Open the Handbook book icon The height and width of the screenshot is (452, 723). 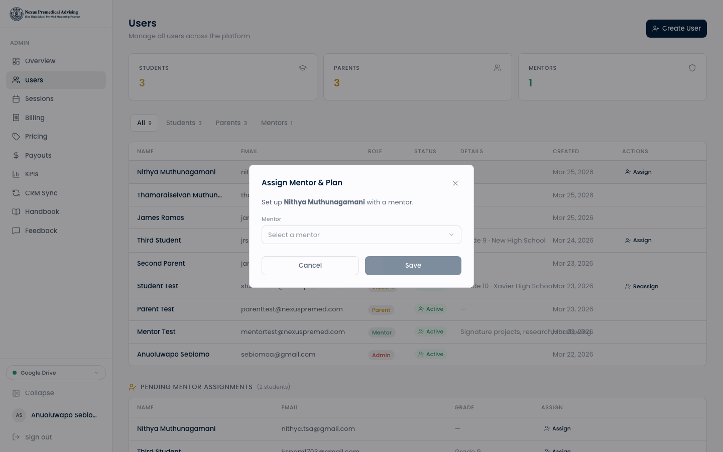16,212
